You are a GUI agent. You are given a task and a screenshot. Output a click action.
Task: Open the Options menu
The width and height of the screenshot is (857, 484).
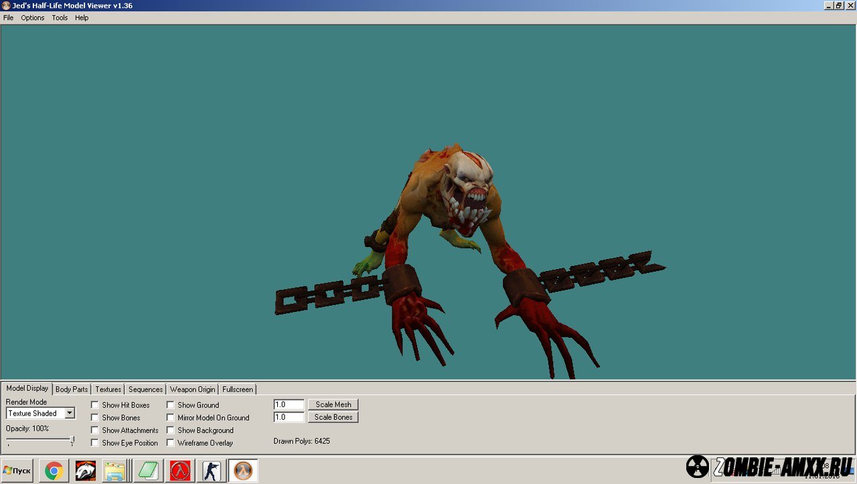click(x=33, y=18)
